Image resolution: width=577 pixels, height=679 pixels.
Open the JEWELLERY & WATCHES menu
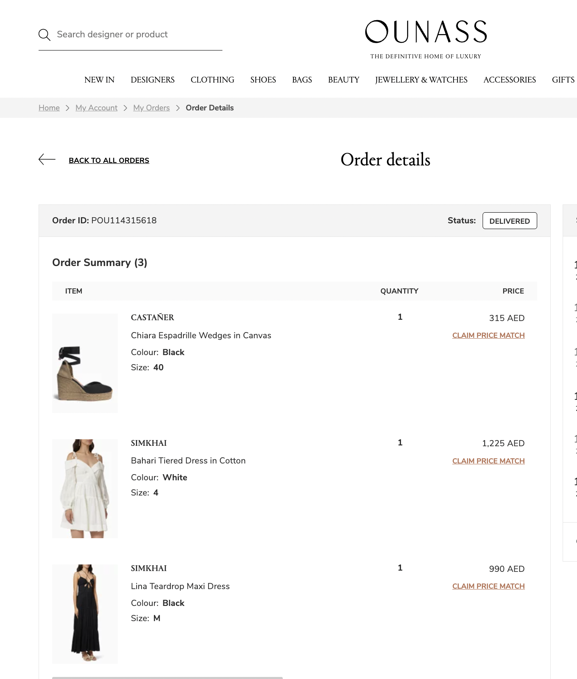coord(421,80)
